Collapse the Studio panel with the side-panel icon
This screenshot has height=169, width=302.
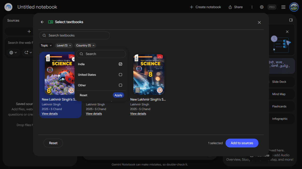(291, 20)
